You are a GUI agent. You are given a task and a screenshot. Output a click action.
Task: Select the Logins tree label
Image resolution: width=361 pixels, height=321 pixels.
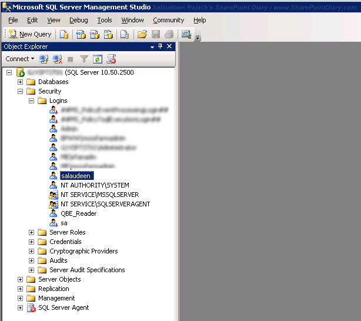58,101
